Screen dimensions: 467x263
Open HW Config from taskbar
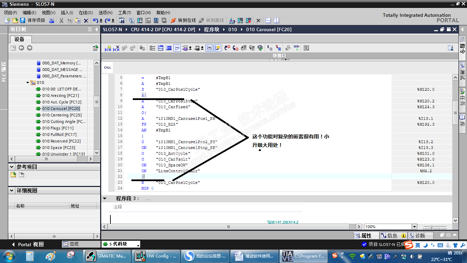pyautogui.click(x=156, y=256)
